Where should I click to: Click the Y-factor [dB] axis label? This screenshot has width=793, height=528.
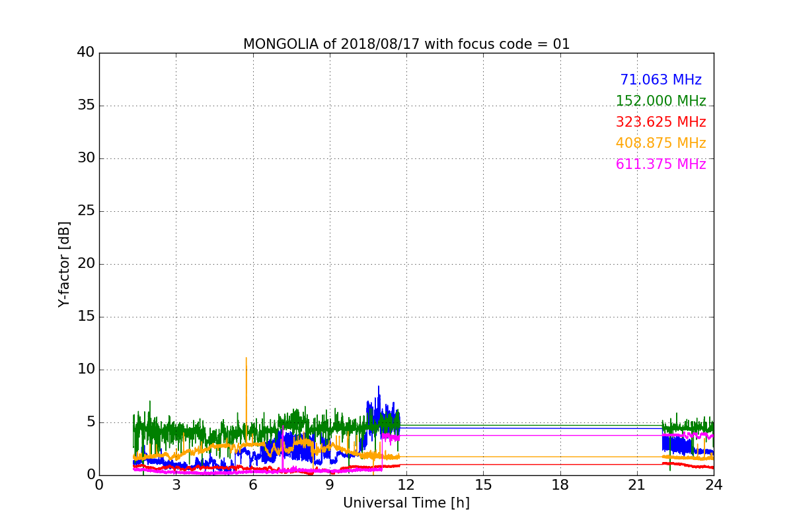64,264
